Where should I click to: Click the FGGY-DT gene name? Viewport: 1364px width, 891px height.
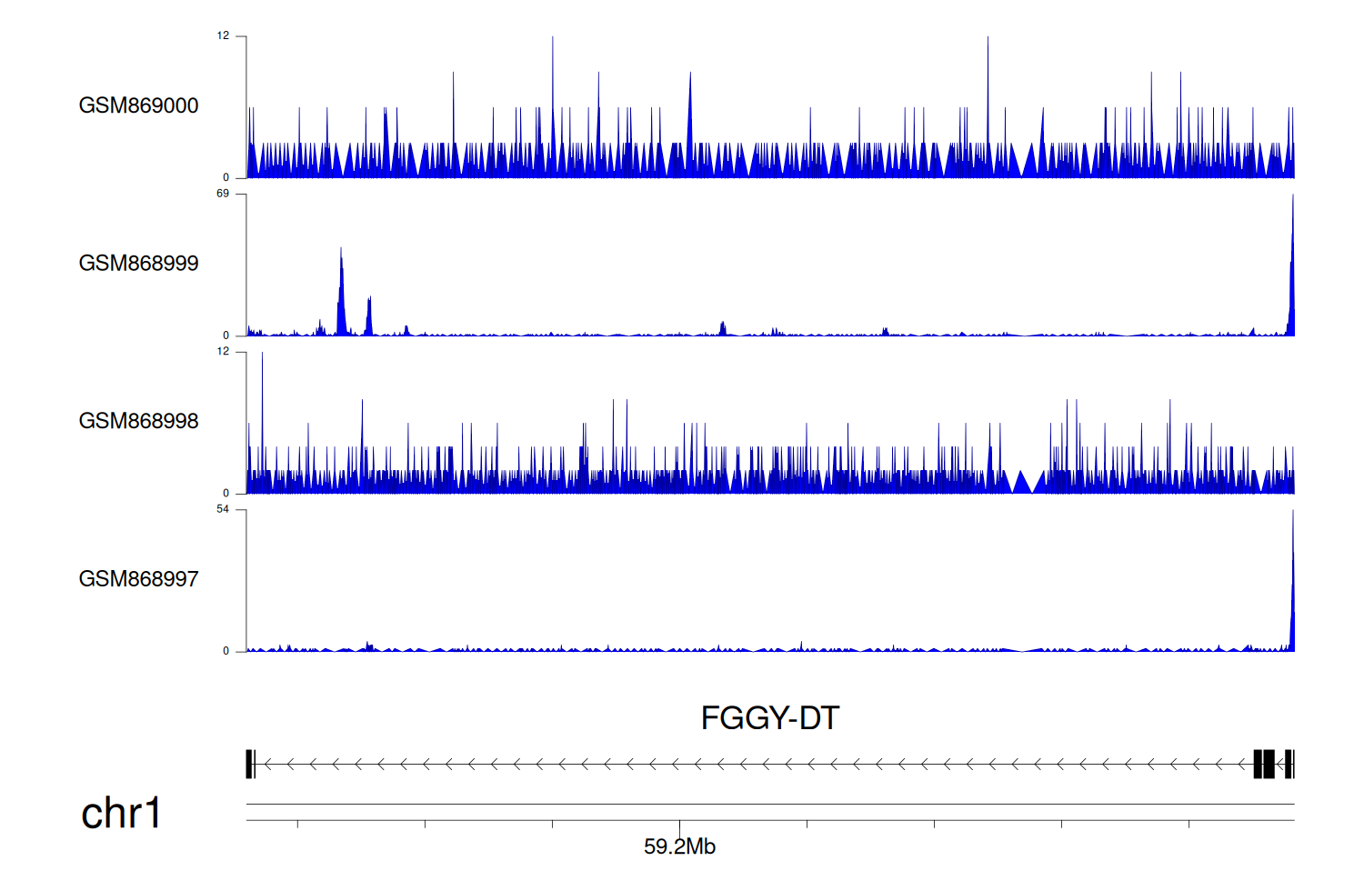pyautogui.click(x=769, y=718)
